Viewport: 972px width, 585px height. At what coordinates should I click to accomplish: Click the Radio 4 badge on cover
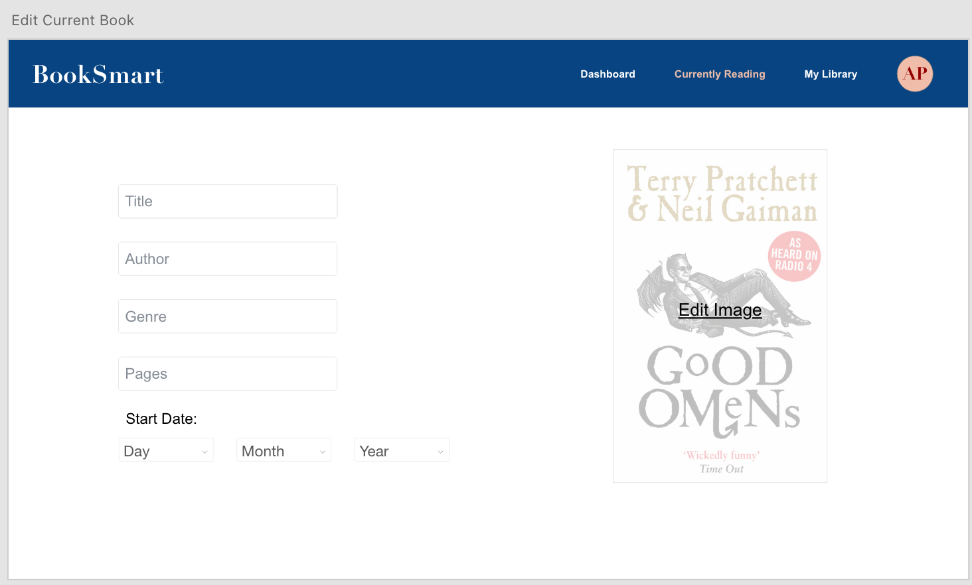tap(794, 256)
